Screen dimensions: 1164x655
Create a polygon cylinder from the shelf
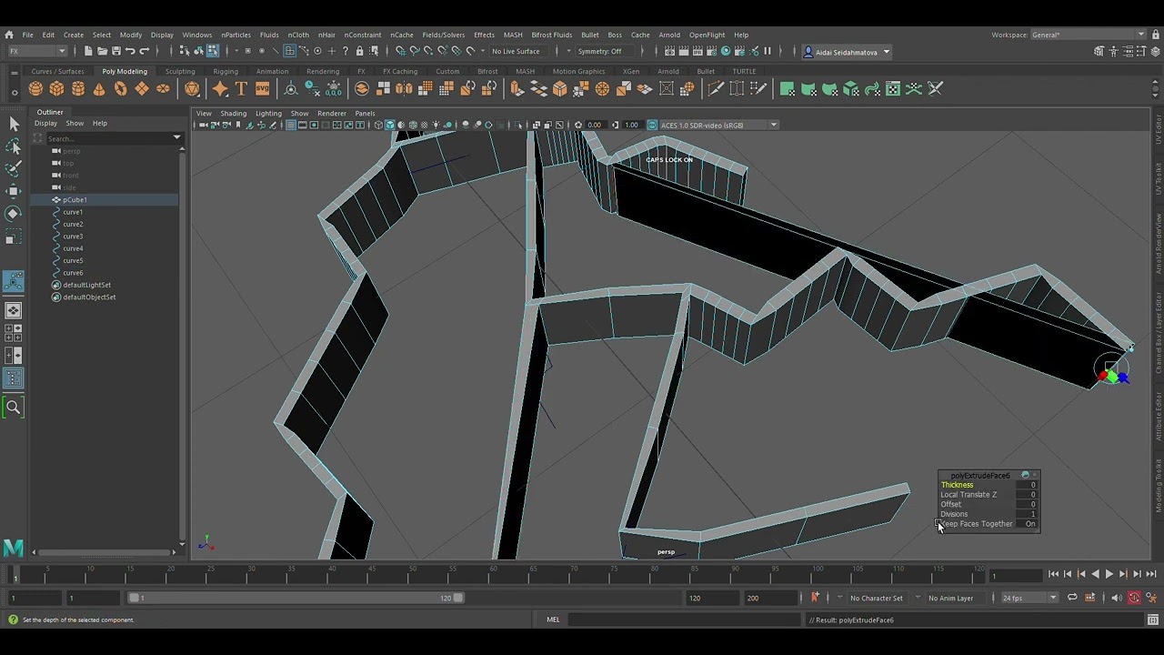78,88
